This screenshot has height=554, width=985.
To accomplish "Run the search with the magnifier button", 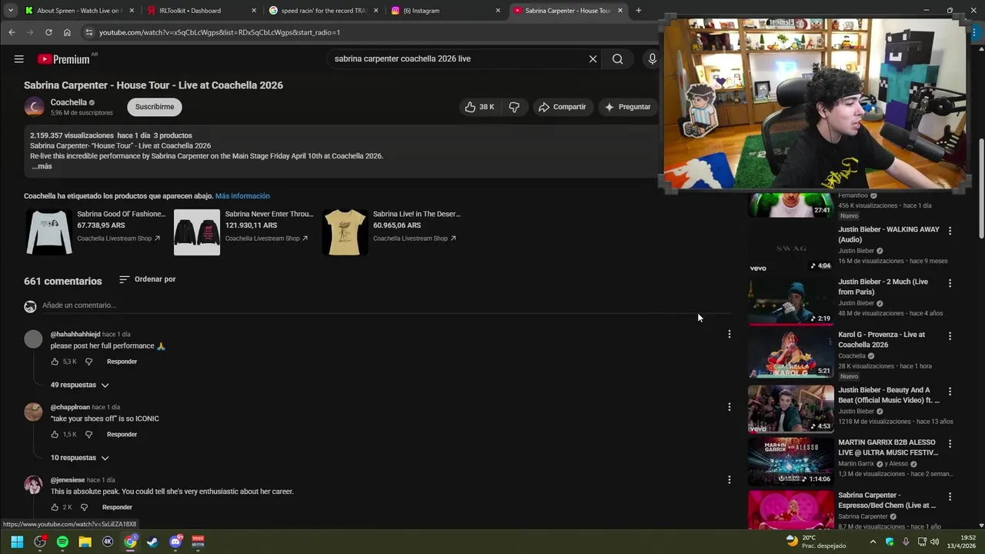I will [x=617, y=59].
